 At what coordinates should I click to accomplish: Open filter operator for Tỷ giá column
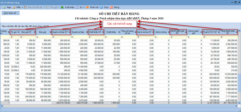[x=11, y=37]
